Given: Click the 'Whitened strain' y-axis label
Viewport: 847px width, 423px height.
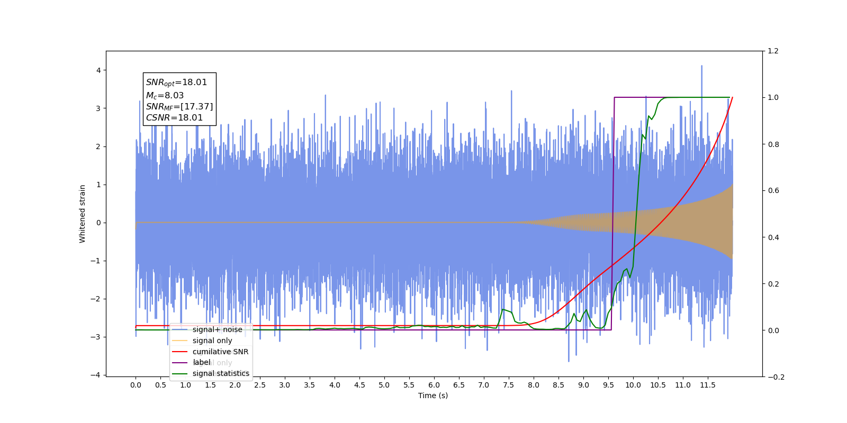Looking at the screenshot, I should pyautogui.click(x=83, y=214).
